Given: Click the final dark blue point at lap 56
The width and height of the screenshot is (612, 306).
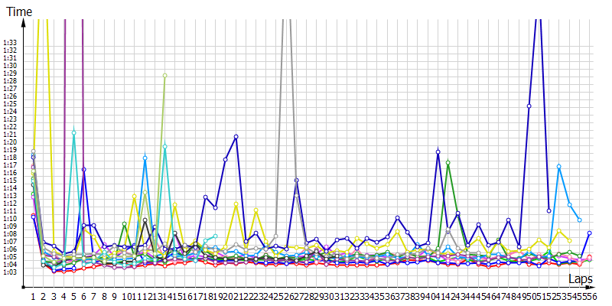Looking at the screenshot, I should (589, 233).
